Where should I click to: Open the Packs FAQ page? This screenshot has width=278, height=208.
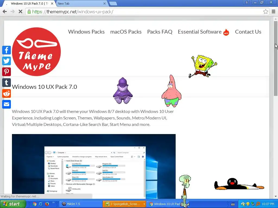tap(160, 32)
